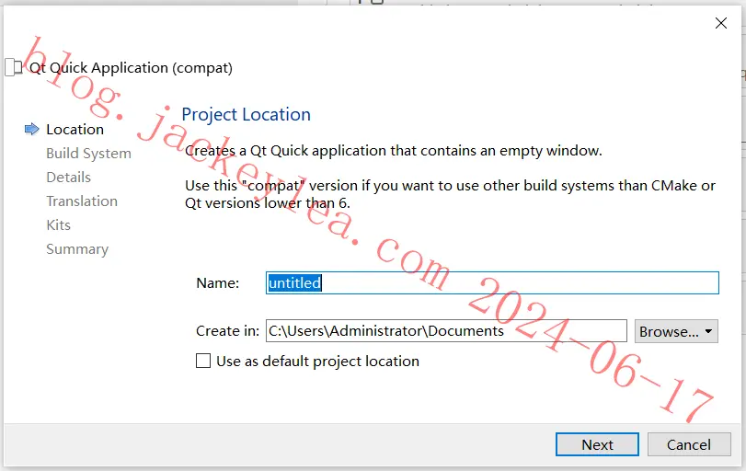Click the Qt Quick Application (compat) title
This screenshot has width=746, height=471.
131,68
